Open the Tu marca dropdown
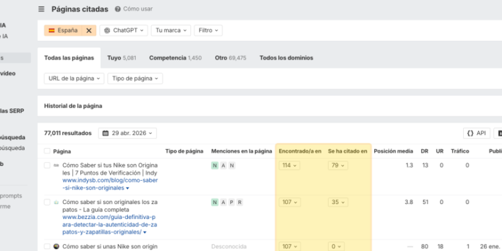The image size is (502, 251). (171, 30)
